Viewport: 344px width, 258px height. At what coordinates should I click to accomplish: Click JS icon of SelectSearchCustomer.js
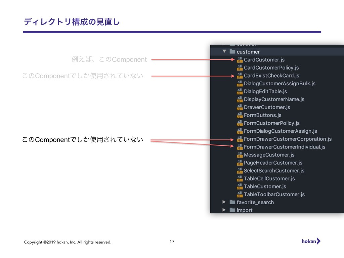click(x=240, y=170)
